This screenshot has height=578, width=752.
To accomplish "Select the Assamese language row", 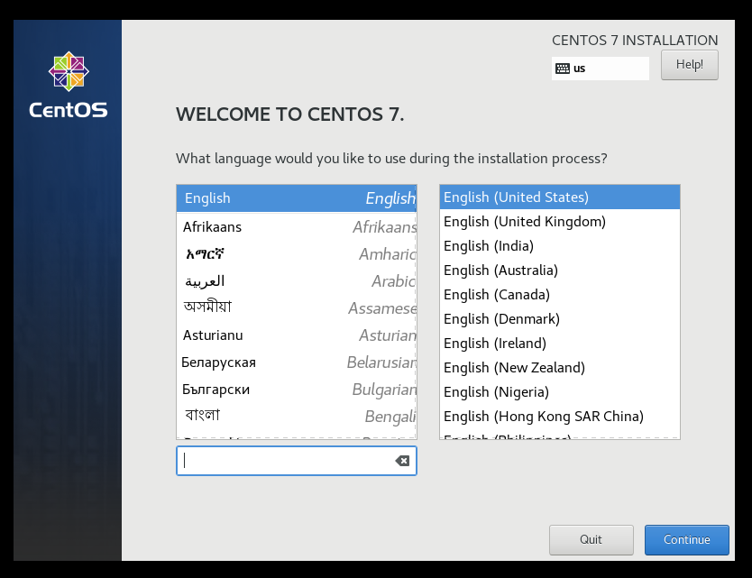I will 297,308.
